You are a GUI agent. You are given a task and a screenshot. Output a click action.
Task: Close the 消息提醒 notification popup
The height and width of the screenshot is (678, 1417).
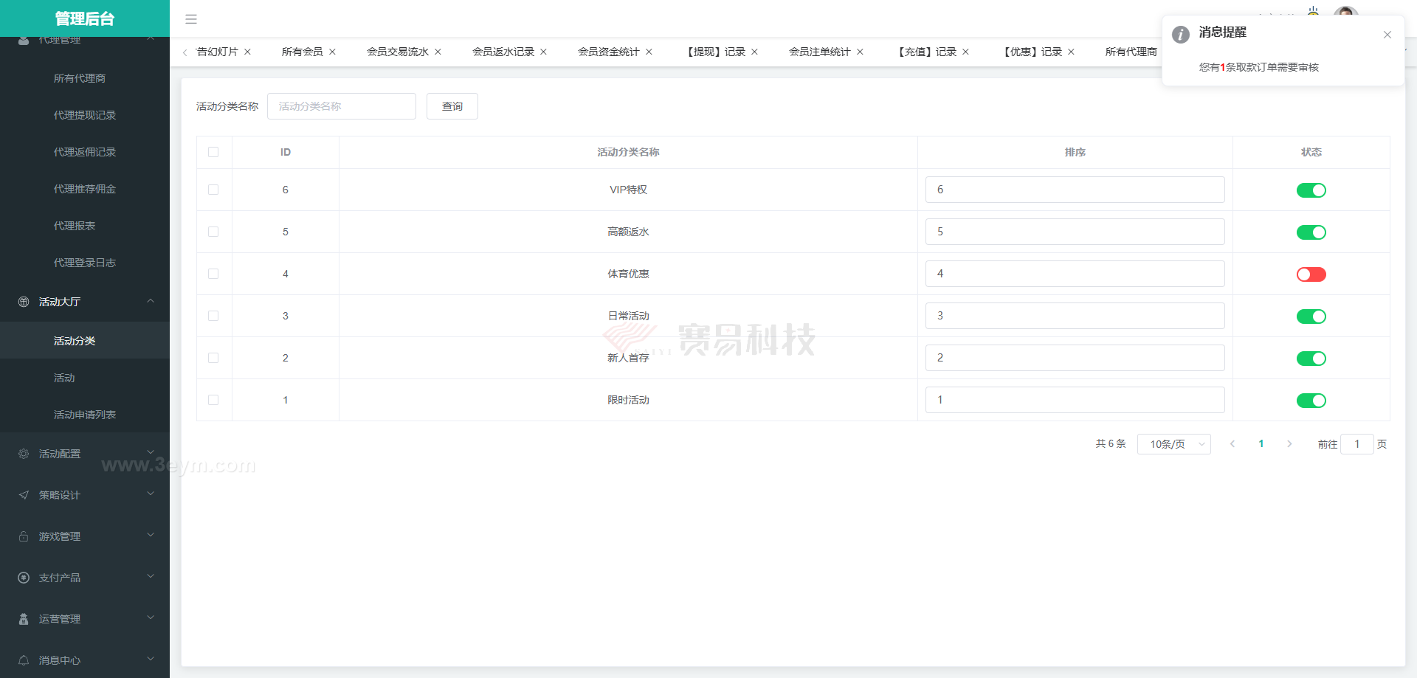tap(1387, 35)
